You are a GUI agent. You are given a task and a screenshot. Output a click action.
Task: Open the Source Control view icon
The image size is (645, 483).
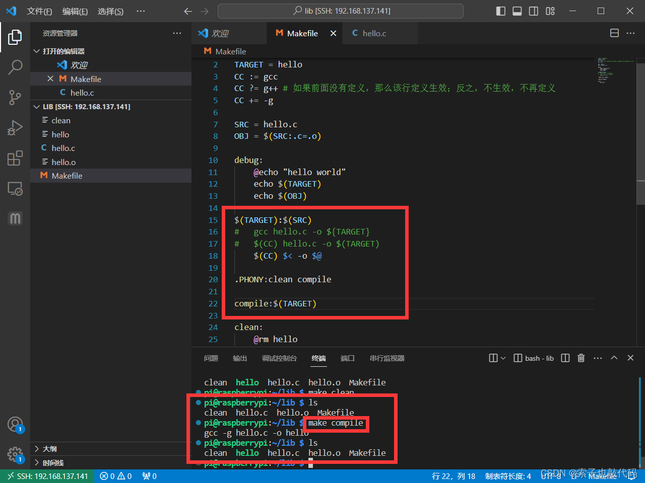tap(15, 97)
